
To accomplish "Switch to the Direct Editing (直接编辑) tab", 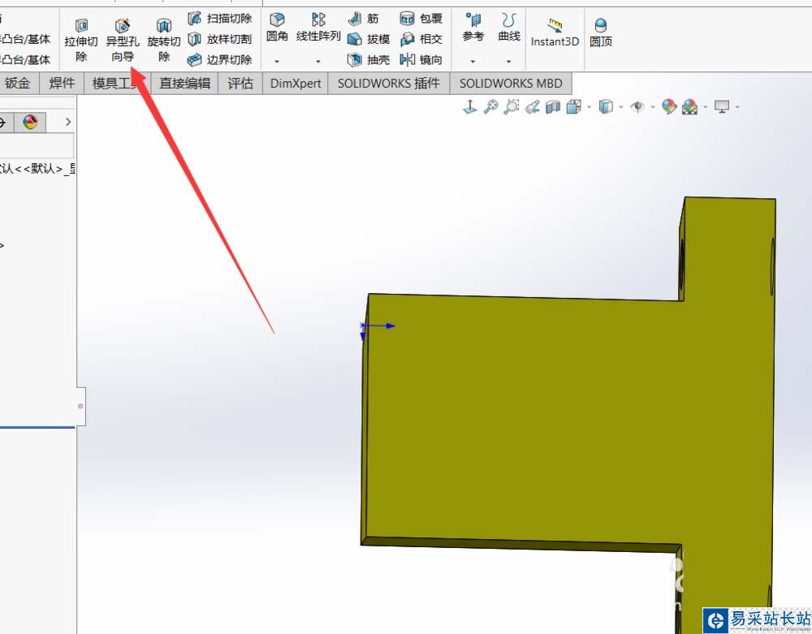I will coord(185,84).
